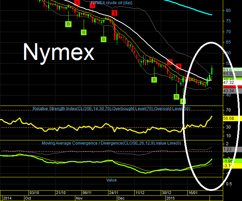Select the 30/12 date label
The image size is (242, 201).
[x=167, y=193]
